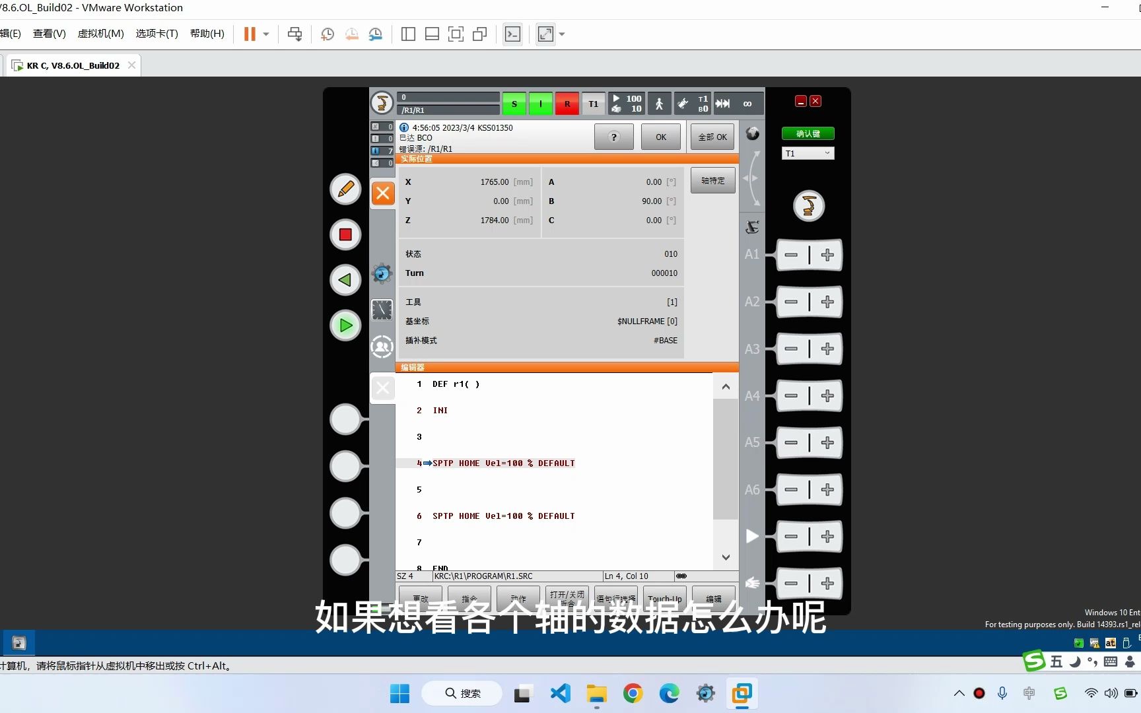Click the question mark help button
Screen dimensions: 1141x713
(614, 137)
